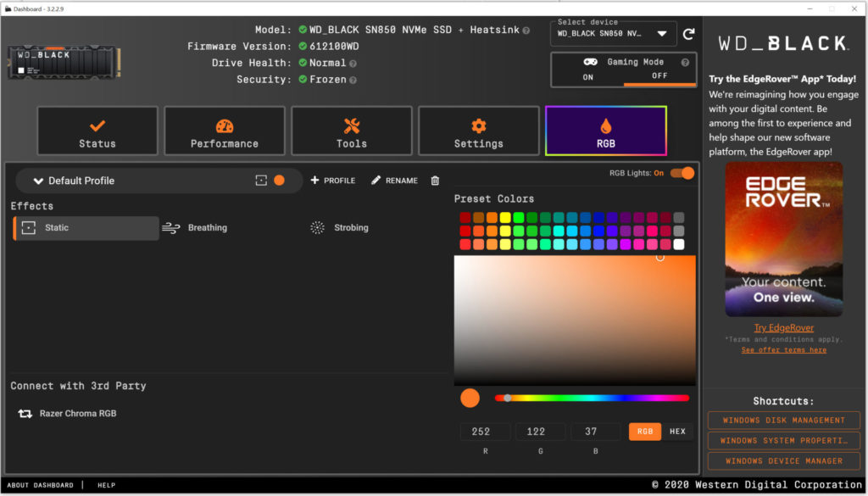Image resolution: width=868 pixels, height=496 pixels.
Task: Click inside the orange saturation gradient picker
Action: click(576, 320)
